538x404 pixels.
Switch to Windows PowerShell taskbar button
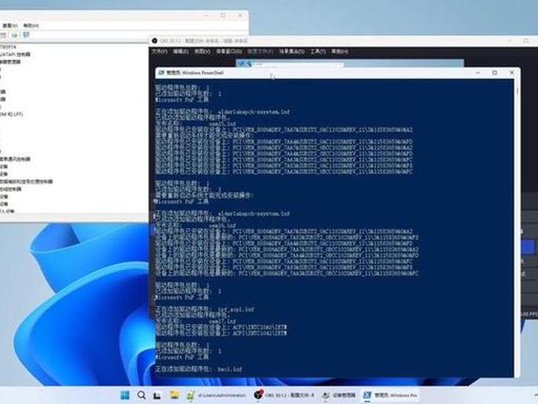coord(391,395)
